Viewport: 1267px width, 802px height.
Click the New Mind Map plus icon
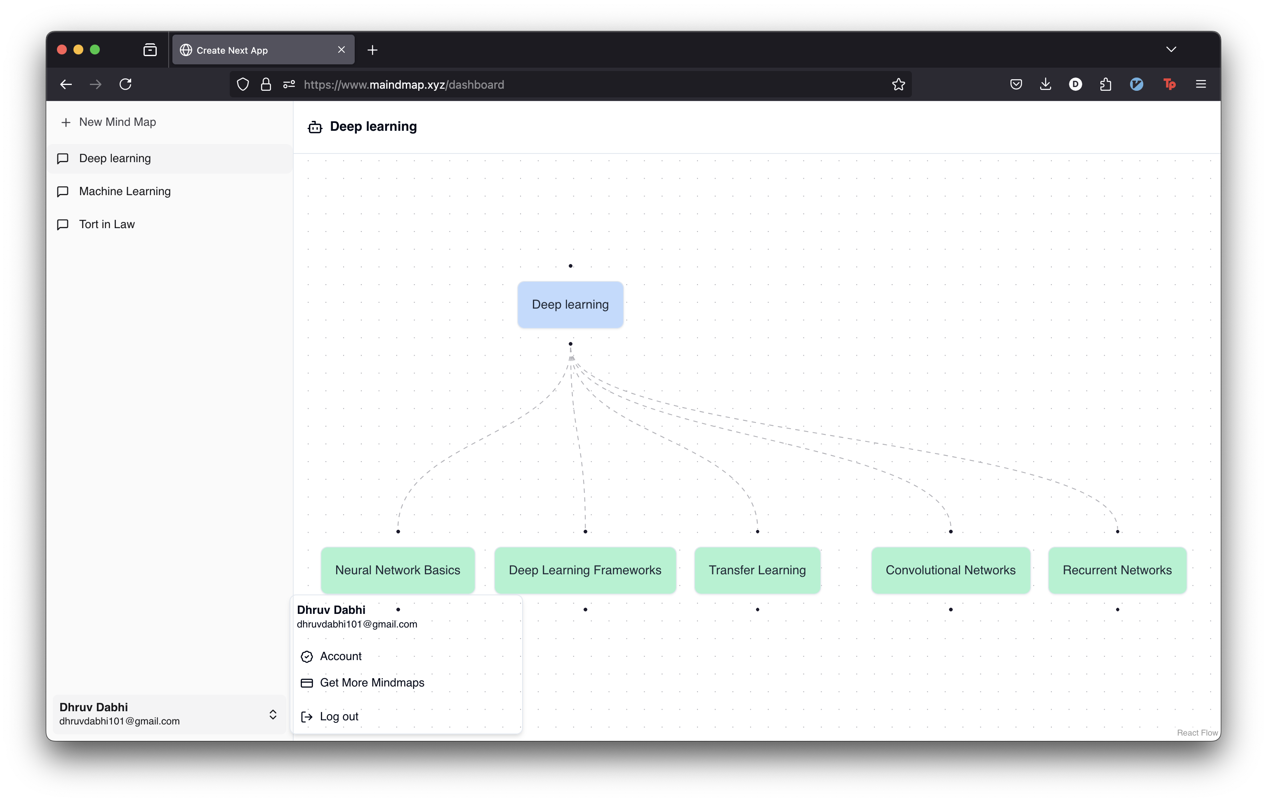(x=66, y=122)
